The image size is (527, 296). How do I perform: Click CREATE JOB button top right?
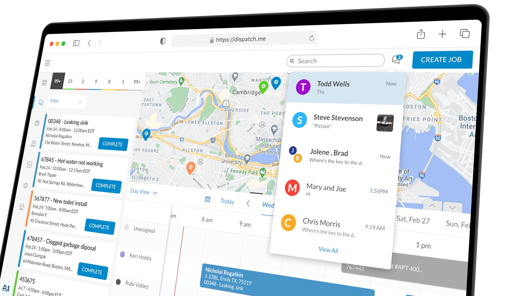[442, 60]
